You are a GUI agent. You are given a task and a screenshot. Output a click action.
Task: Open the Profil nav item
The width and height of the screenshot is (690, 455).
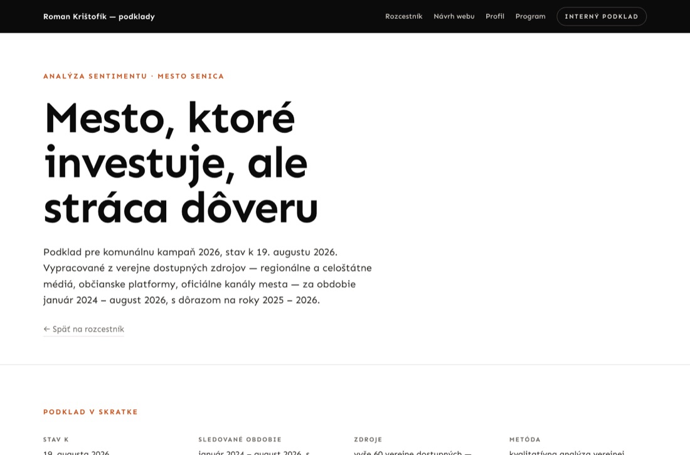(x=495, y=16)
